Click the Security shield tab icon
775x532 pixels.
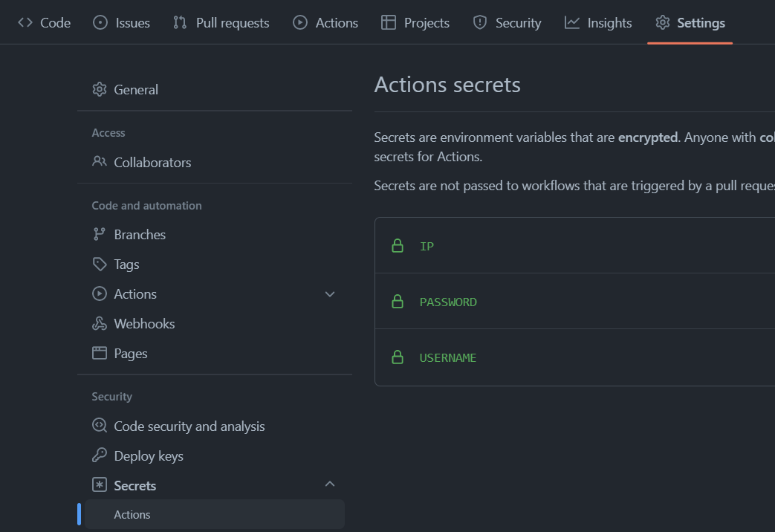coord(480,22)
